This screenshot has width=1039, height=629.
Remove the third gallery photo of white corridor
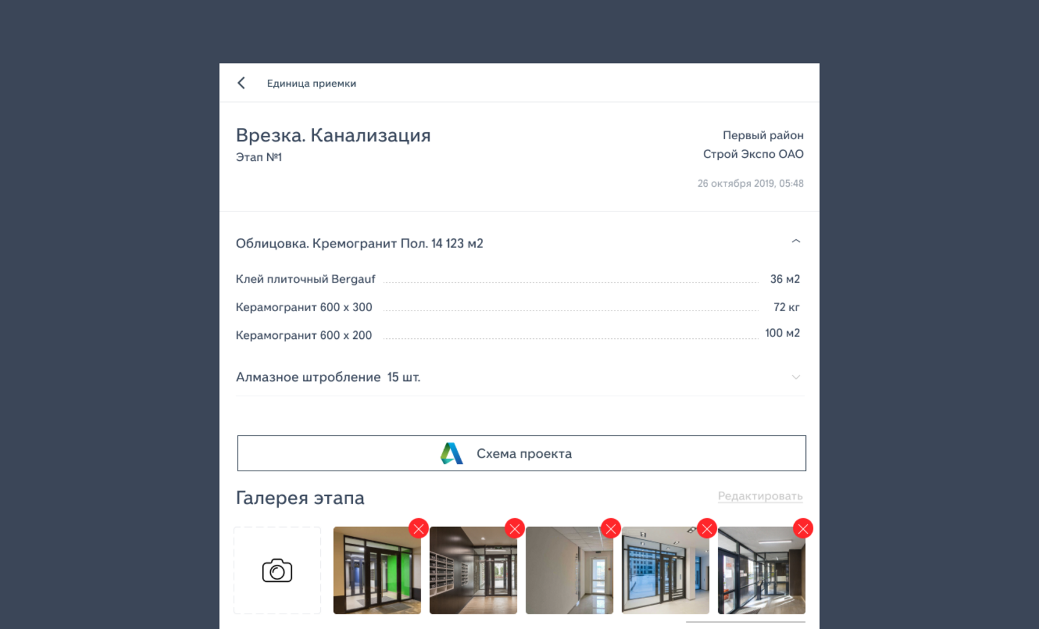point(611,528)
